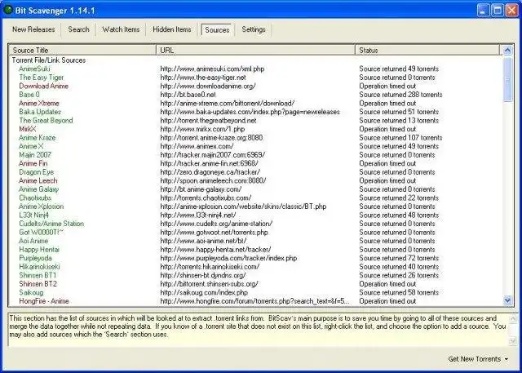Select the Torrent File/Link Sources group row
522x373 pixels.
click(x=49, y=60)
